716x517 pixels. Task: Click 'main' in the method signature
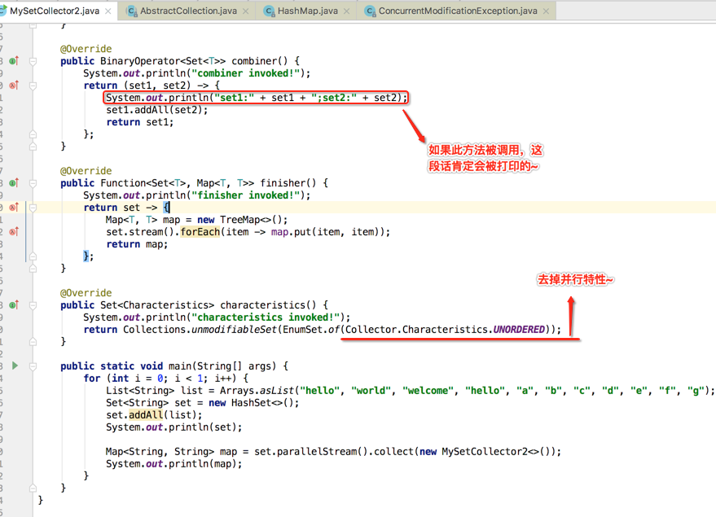click(180, 366)
